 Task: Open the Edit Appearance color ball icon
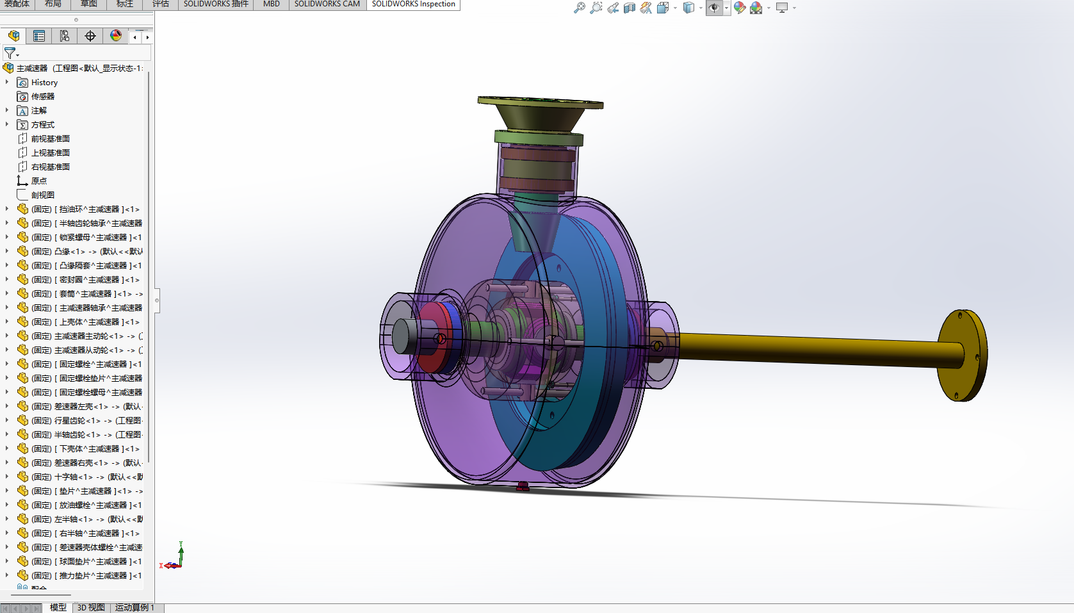tap(739, 8)
